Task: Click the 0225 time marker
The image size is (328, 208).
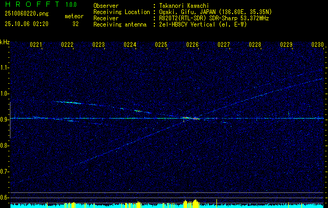Action: point(161,45)
